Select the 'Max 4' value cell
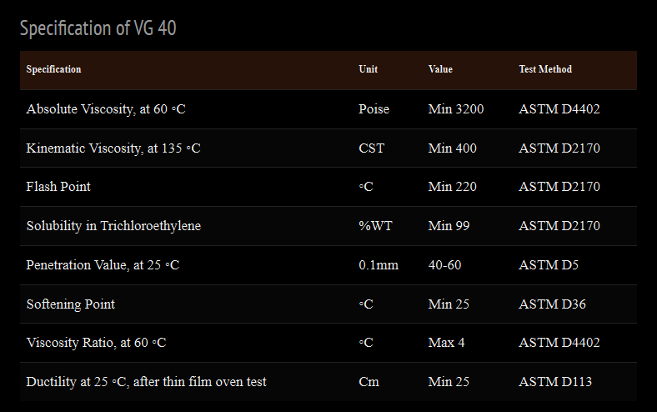The height and width of the screenshot is (412, 657). click(x=448, y=343)
